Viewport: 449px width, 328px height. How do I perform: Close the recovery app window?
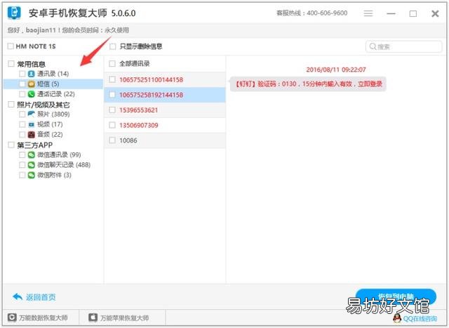[435, 13]
